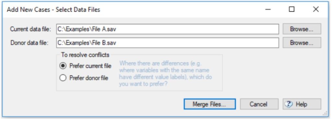This screenshot has width=332, height=119.
Task: Open Help for this dialog
Action: click(302, 104)
